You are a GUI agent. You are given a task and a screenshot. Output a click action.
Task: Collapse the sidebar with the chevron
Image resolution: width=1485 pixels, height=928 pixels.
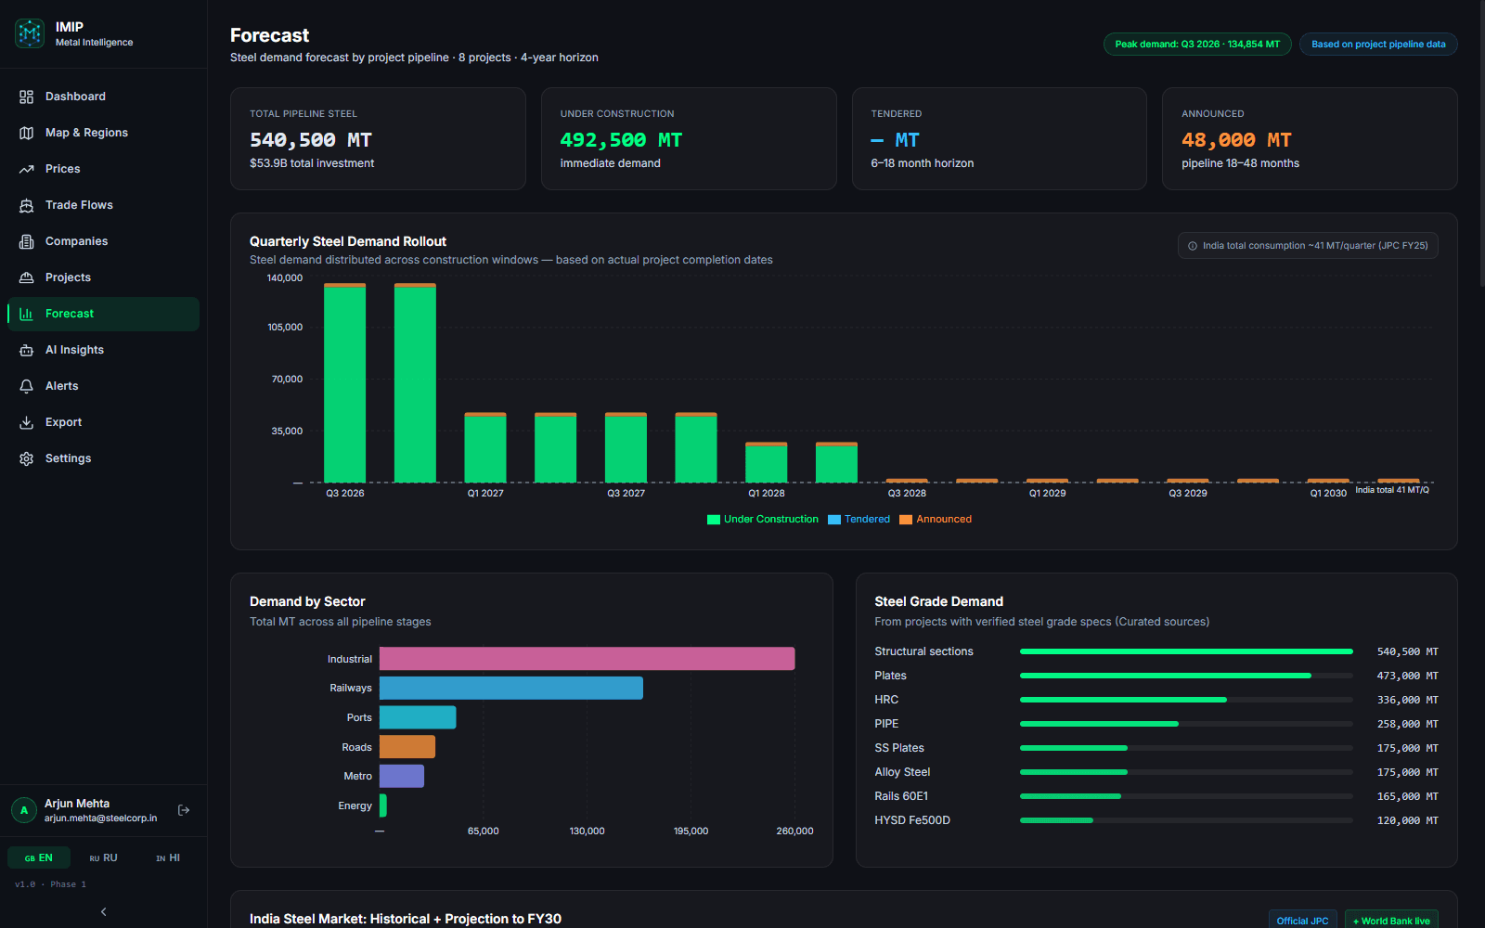103,911
